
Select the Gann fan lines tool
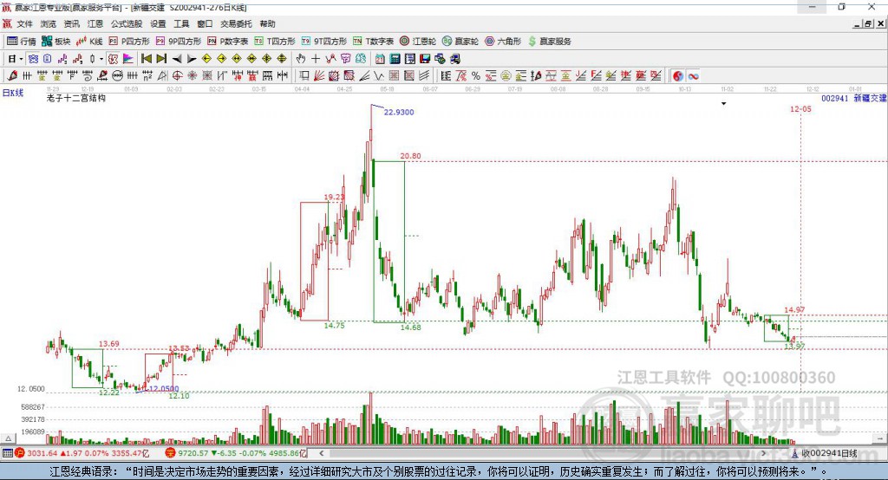(319, 76)
